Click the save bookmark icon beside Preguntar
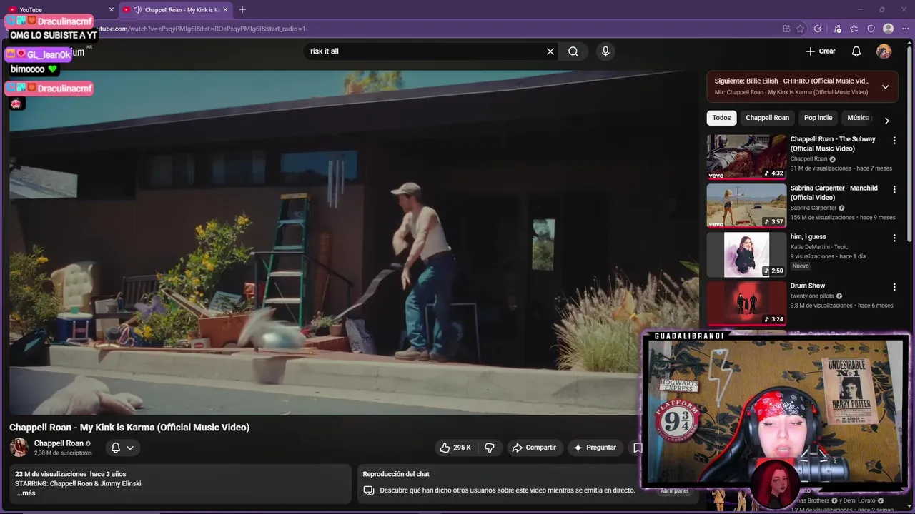Image resolution: width=915 pixels, height=514 pixels. point(636,448)
